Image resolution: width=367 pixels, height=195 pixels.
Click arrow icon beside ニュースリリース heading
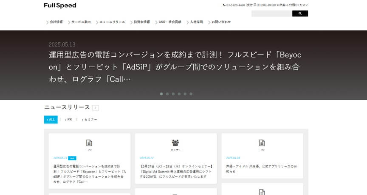tap(96, 107)
